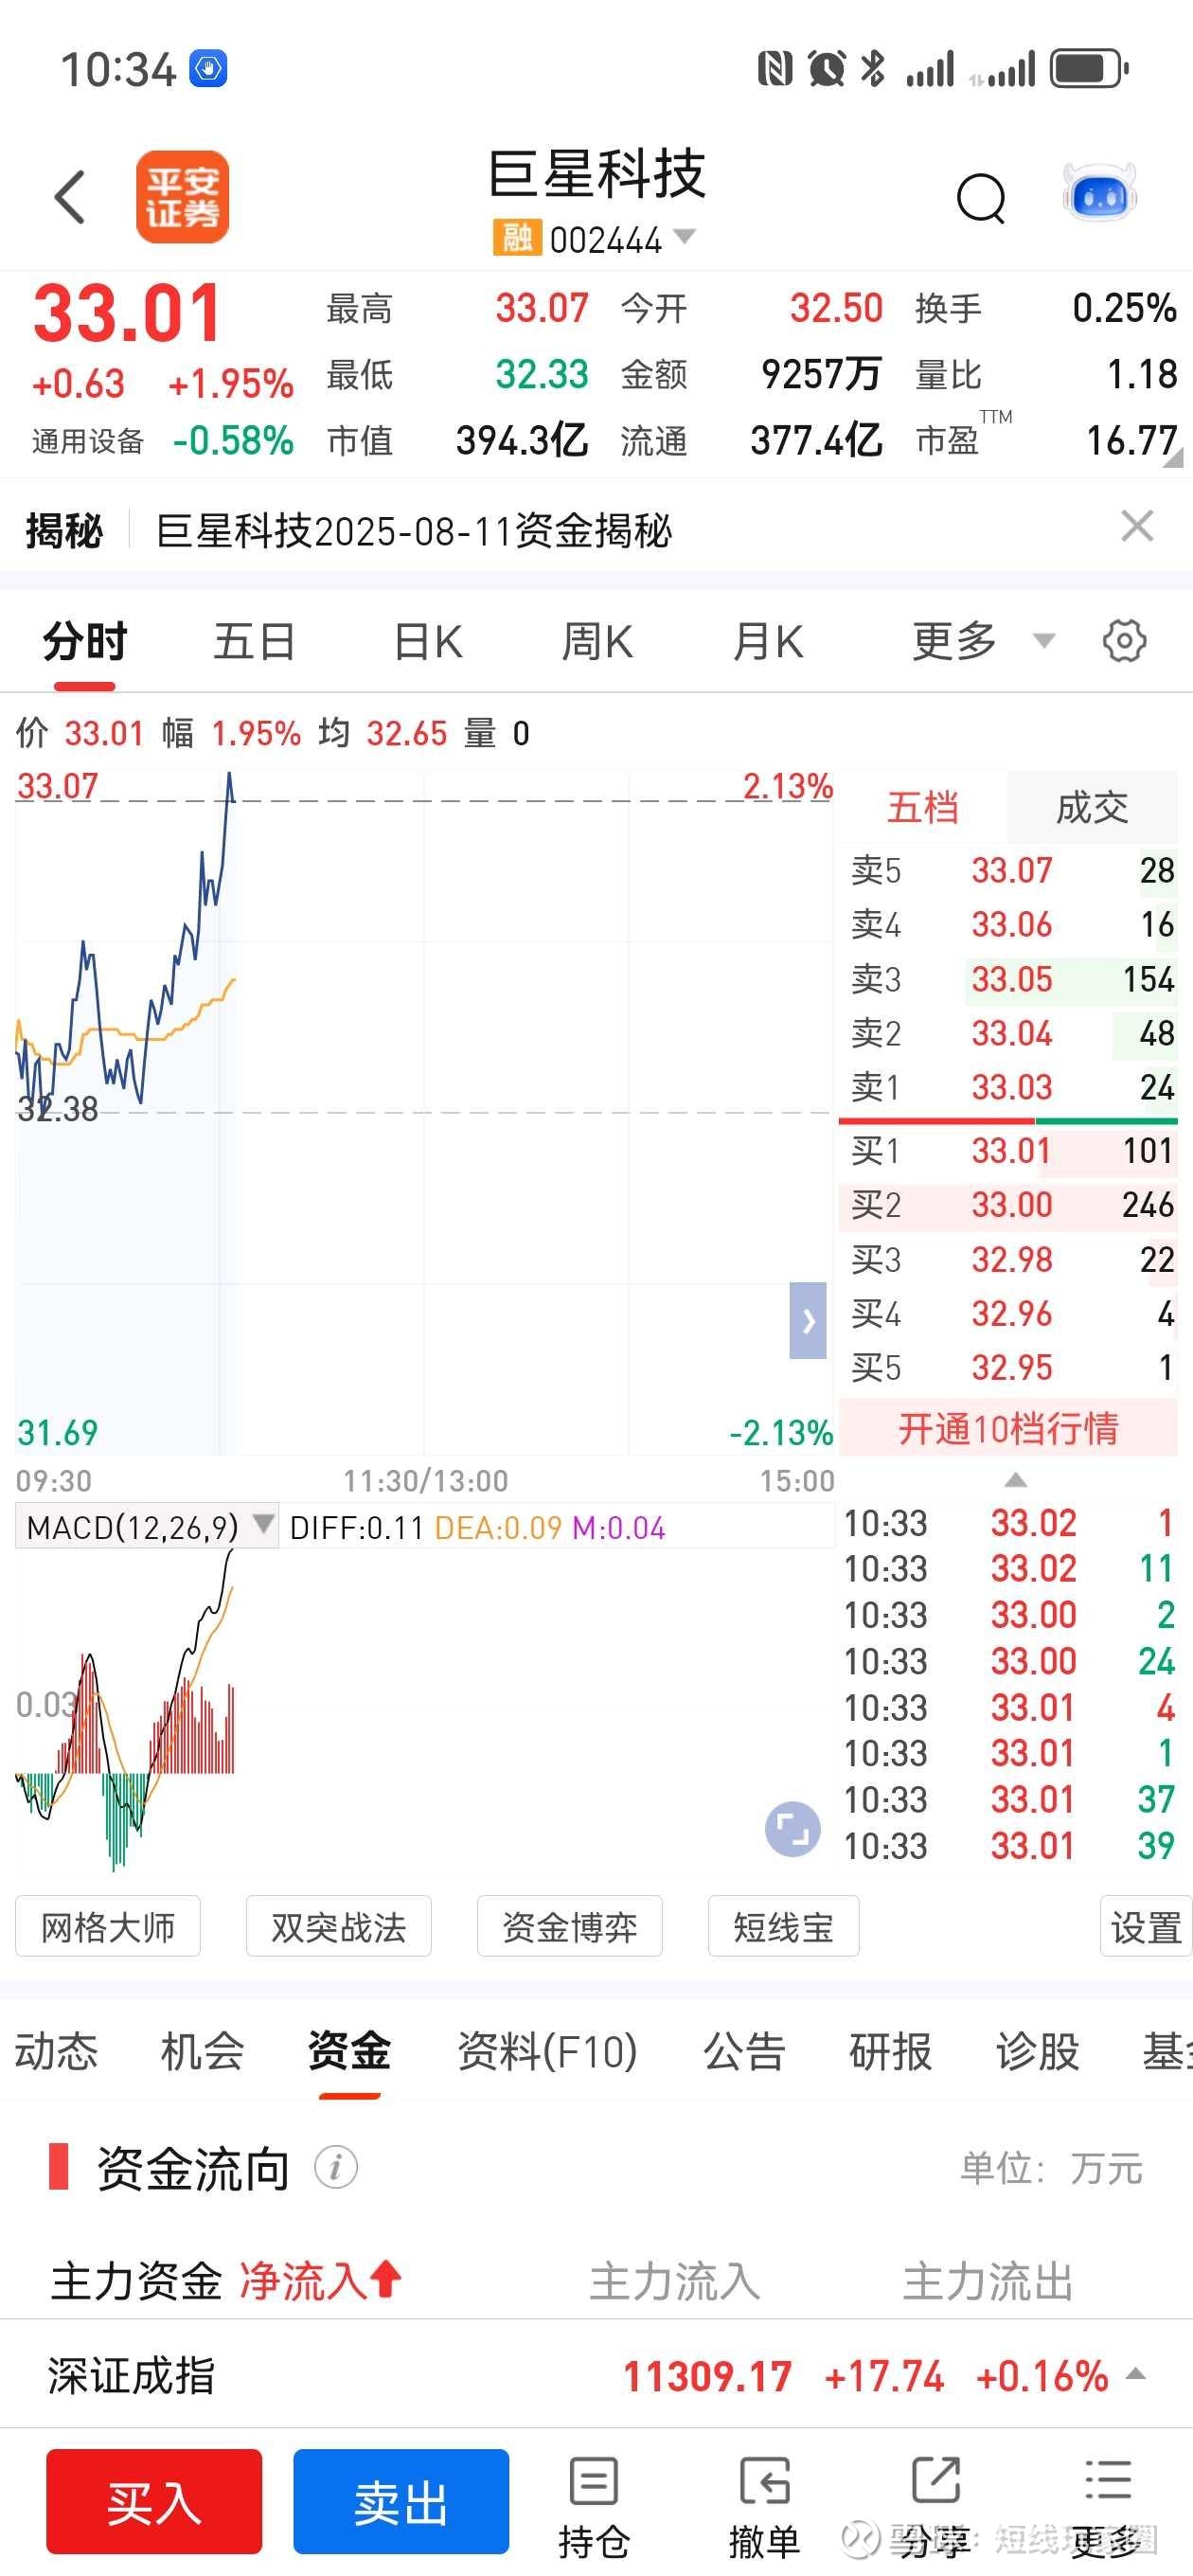Expand 深证成指 index bar arrow
The width and height of the screenshot is (1193, 2576).
(1136, 2373)
